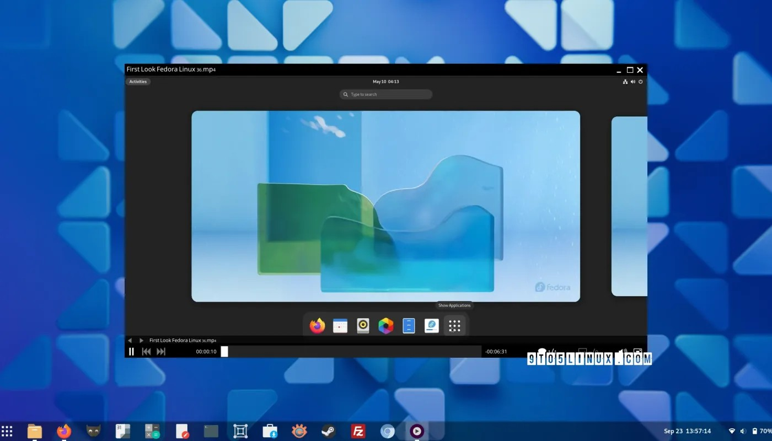Open the screenshot capture tool icon
The image size is (772, 441).
pos(240,431)
